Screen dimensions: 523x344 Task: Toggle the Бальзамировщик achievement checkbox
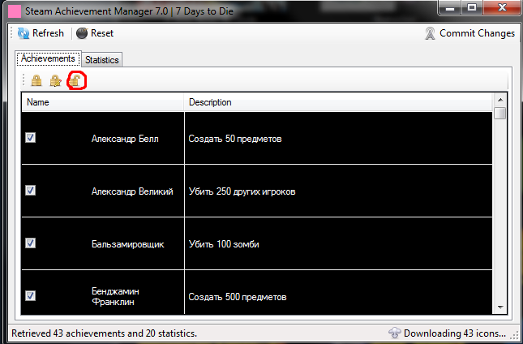click(x=30, y=243)
